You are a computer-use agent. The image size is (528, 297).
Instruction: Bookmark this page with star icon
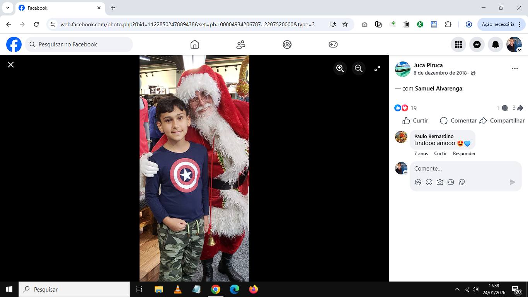pyautogui.click(x=345, y=24)
